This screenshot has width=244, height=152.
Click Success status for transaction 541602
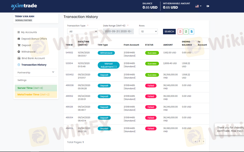152,53
